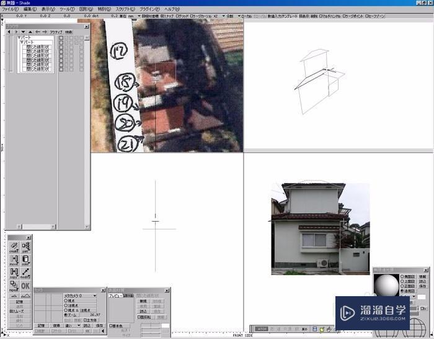This screenshot has height=339, width=434.
Task: Select the create tool in toolbox
Action: (x=14, y=246)
